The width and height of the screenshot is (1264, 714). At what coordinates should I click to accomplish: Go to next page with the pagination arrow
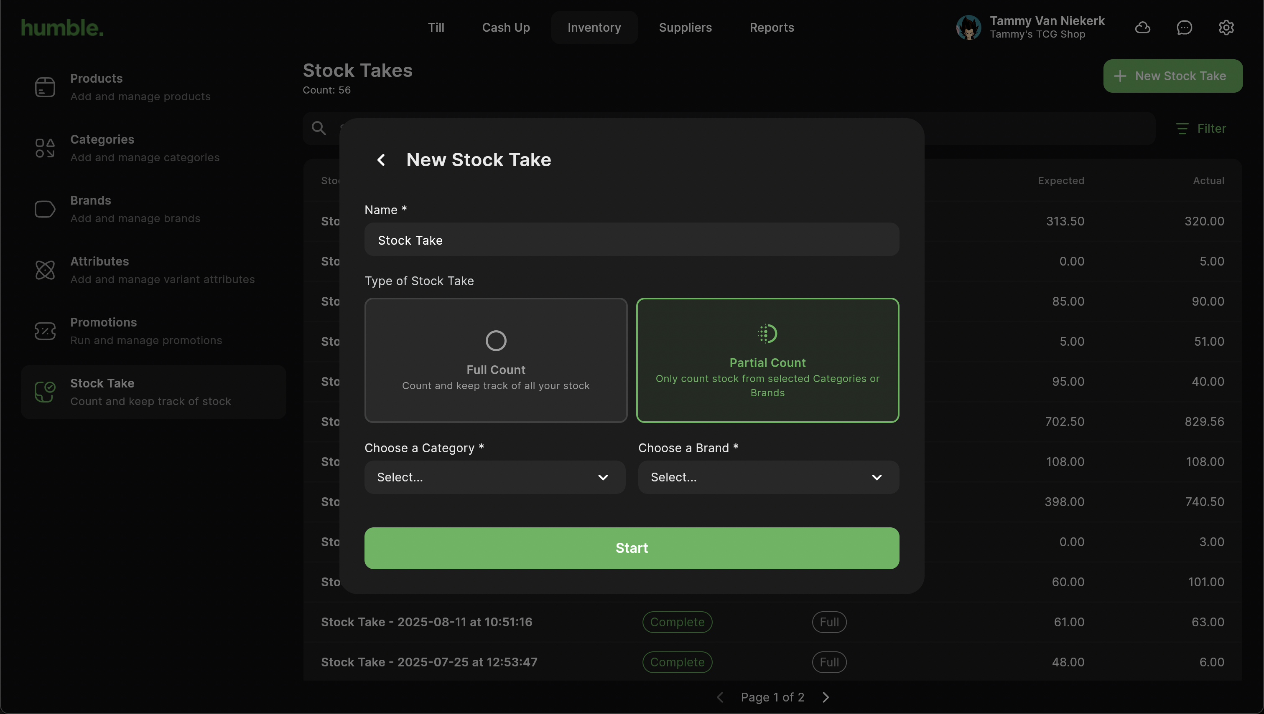click(x=826, y=697)
